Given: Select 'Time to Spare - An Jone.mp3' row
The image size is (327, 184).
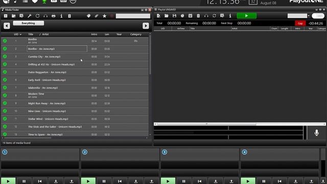Looking at the screenshot, I should point(75,134).
